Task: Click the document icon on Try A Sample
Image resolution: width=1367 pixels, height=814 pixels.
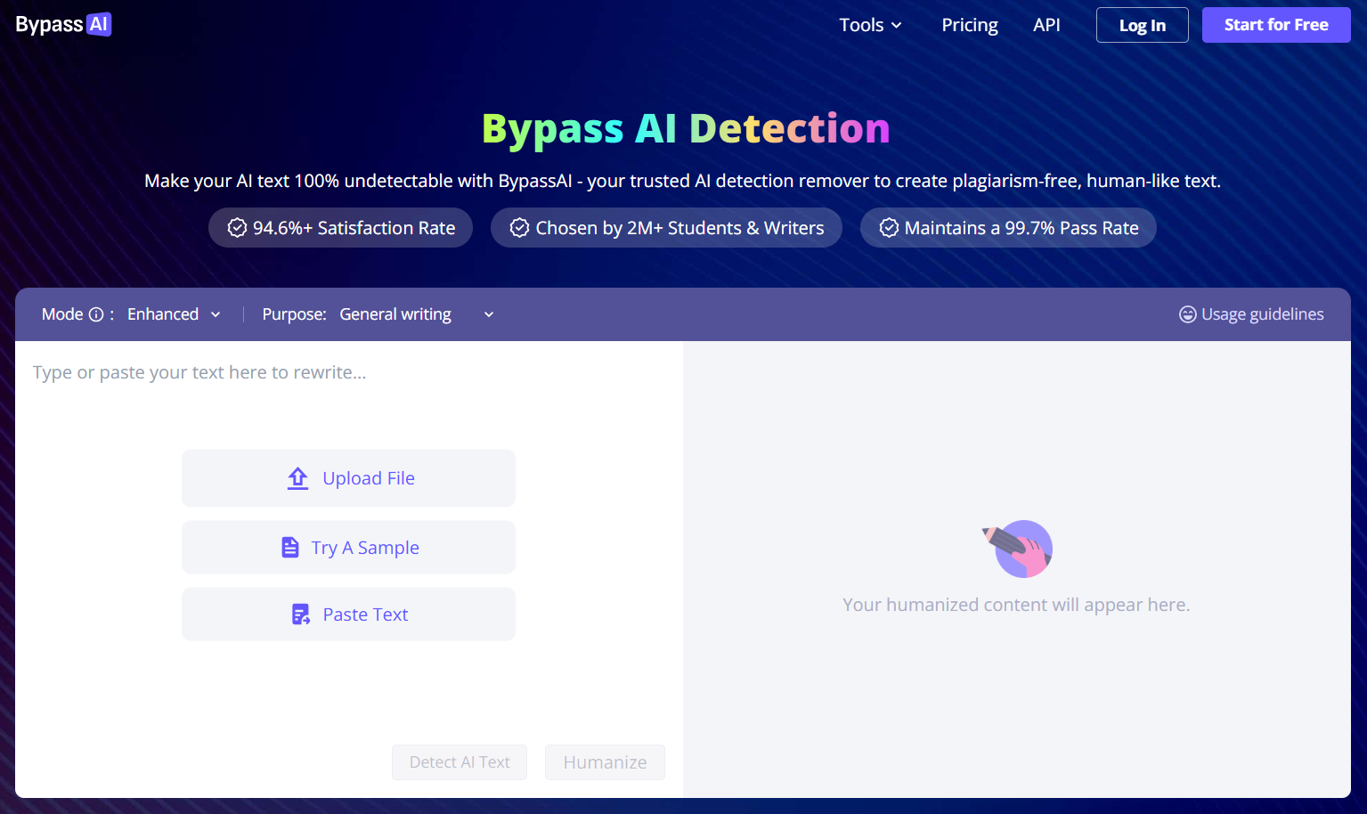Action: (290, 546)
